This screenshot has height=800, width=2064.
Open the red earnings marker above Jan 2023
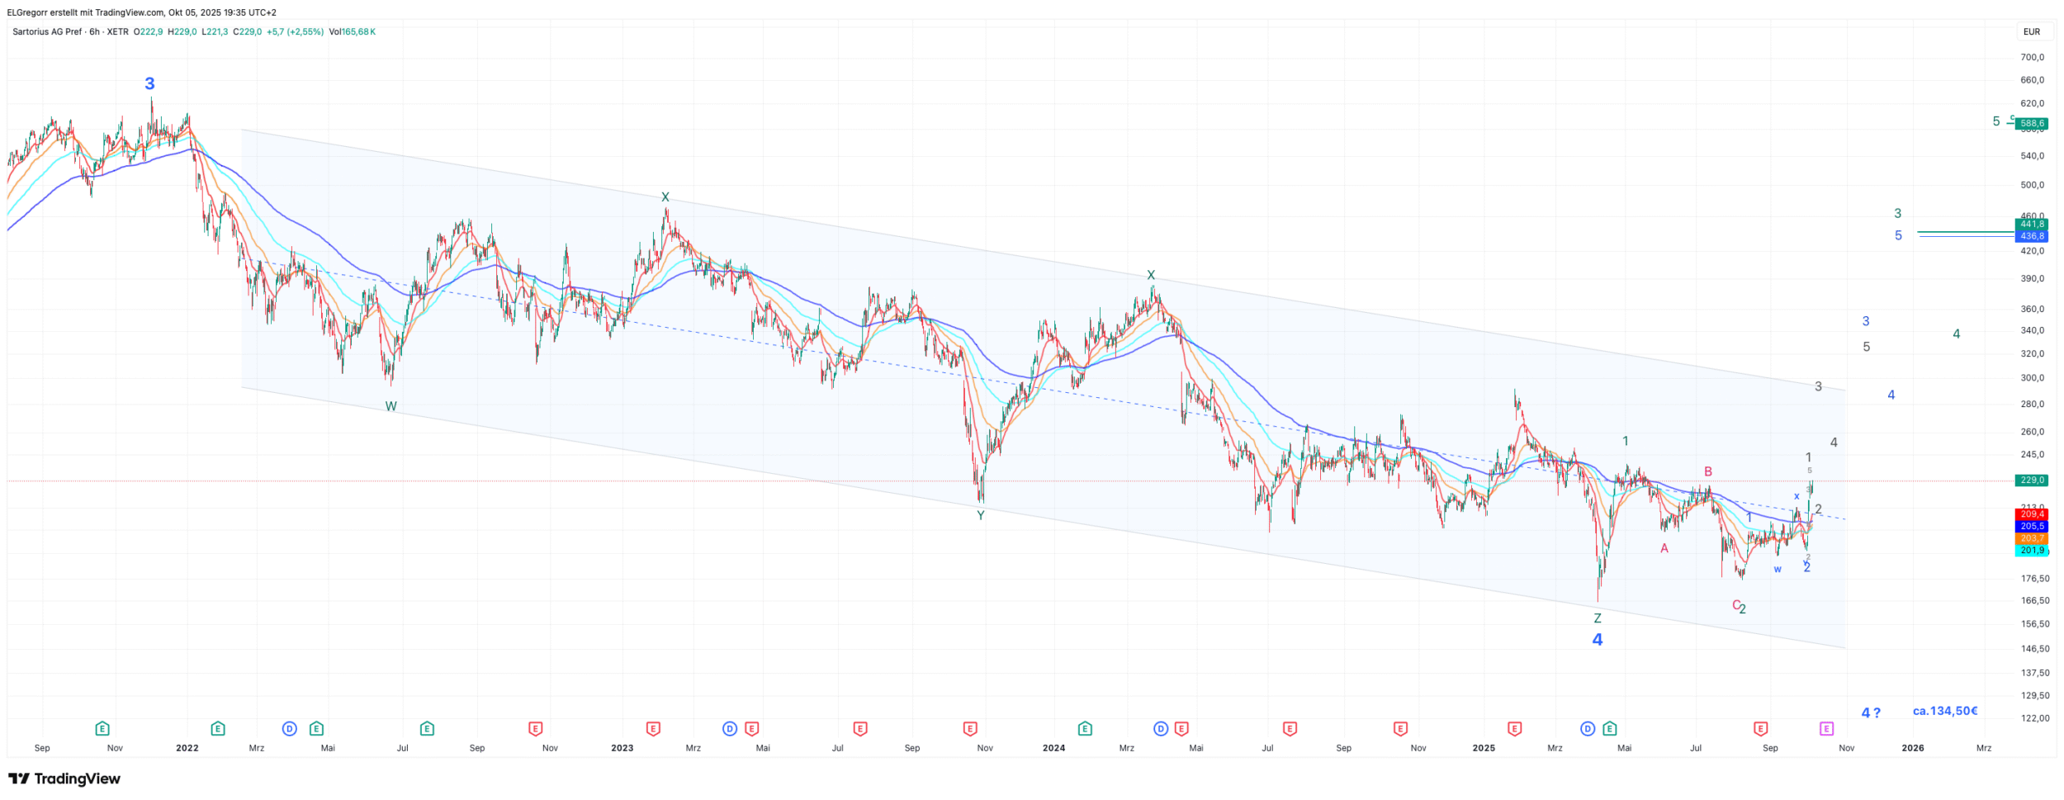(653, 728)
